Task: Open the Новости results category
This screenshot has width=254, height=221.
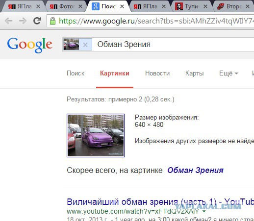Action: 157,74
